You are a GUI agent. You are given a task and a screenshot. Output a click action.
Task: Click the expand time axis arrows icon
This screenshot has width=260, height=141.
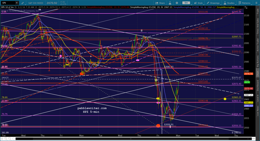[x=254, y=139]
